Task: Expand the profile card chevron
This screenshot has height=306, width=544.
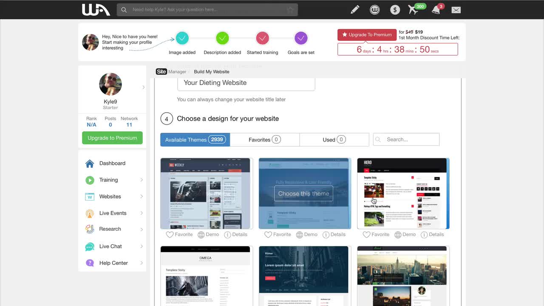Action: (143, 87)
